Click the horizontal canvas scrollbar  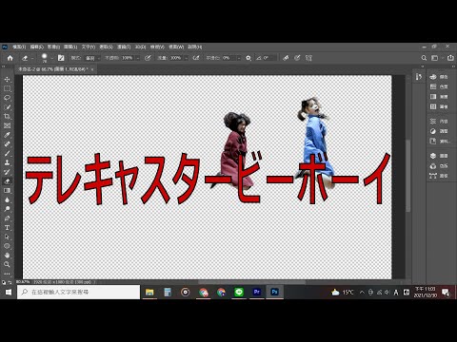coord(252,282)
